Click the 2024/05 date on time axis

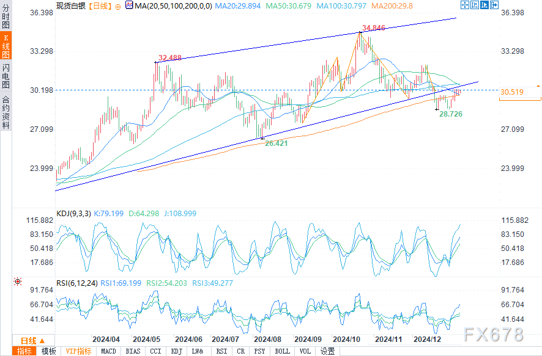[x=147, y=340]
